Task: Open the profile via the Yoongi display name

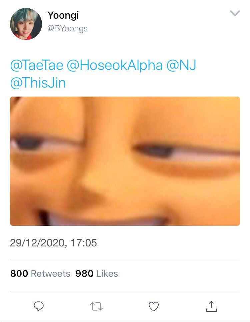Action: coord(63,16)
